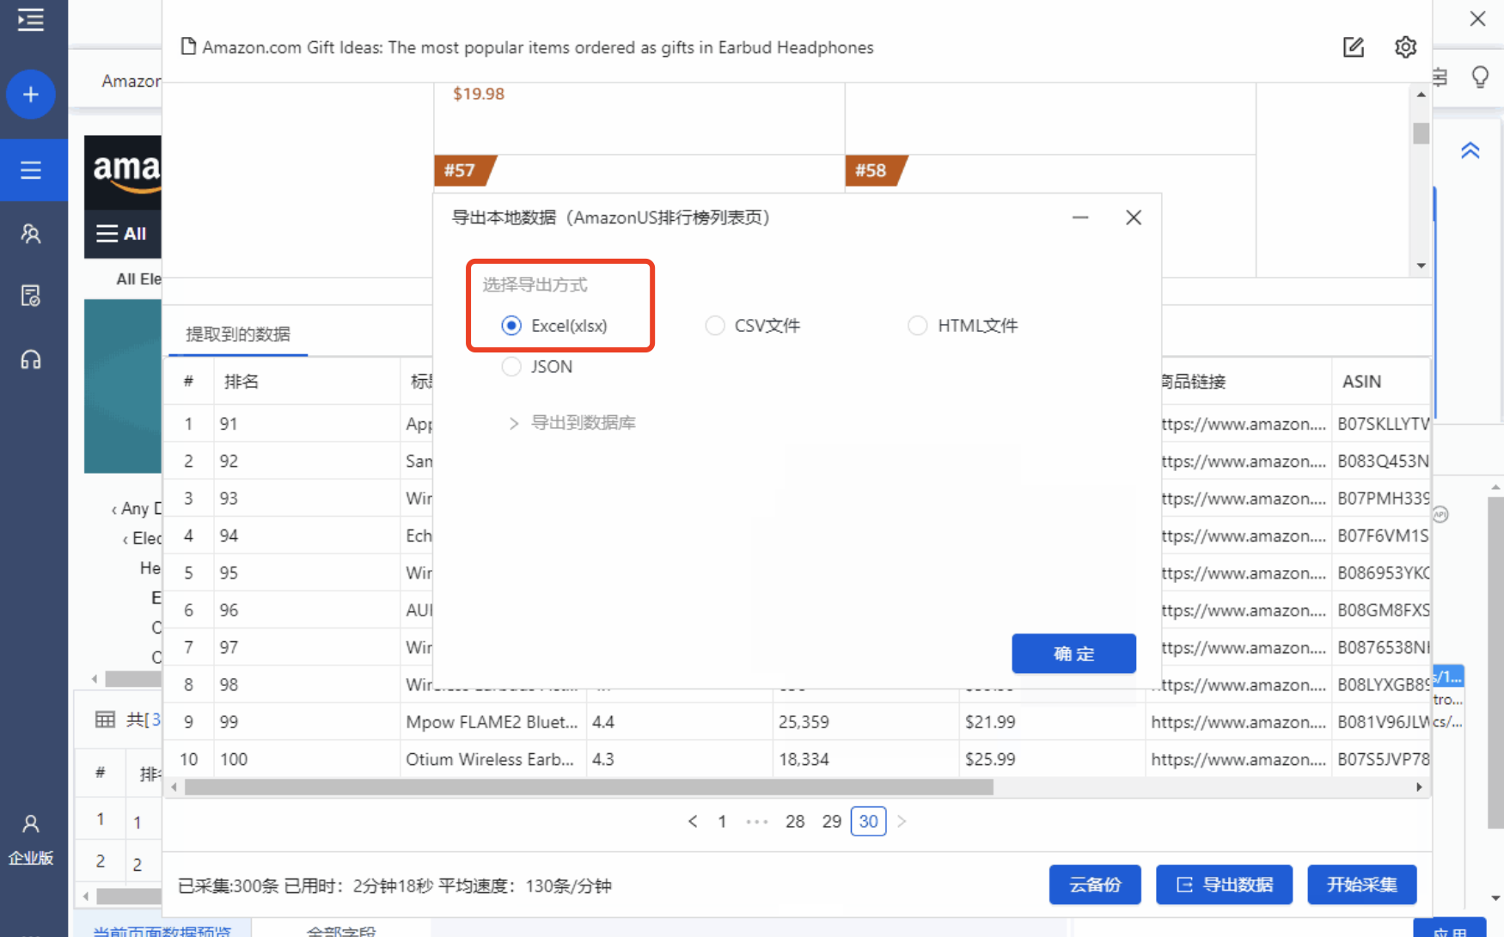
Task: Minimize the export dialog
Action: pos(1080,217)
